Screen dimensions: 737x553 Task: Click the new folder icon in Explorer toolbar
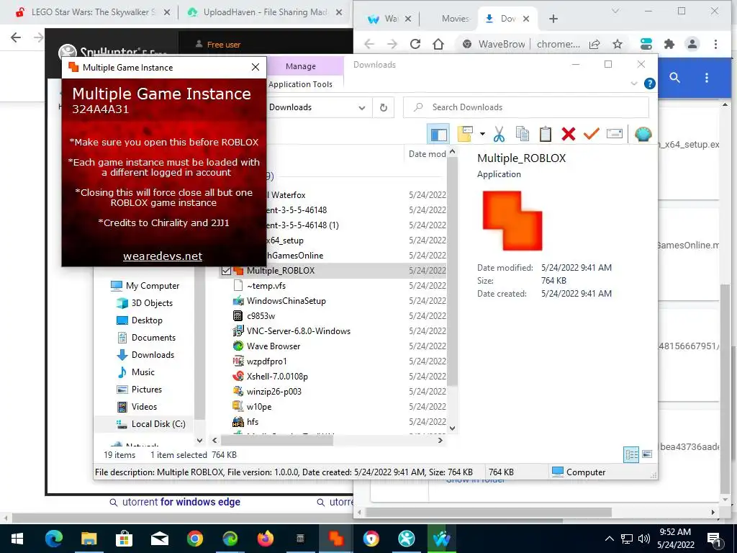click(464, 134)
